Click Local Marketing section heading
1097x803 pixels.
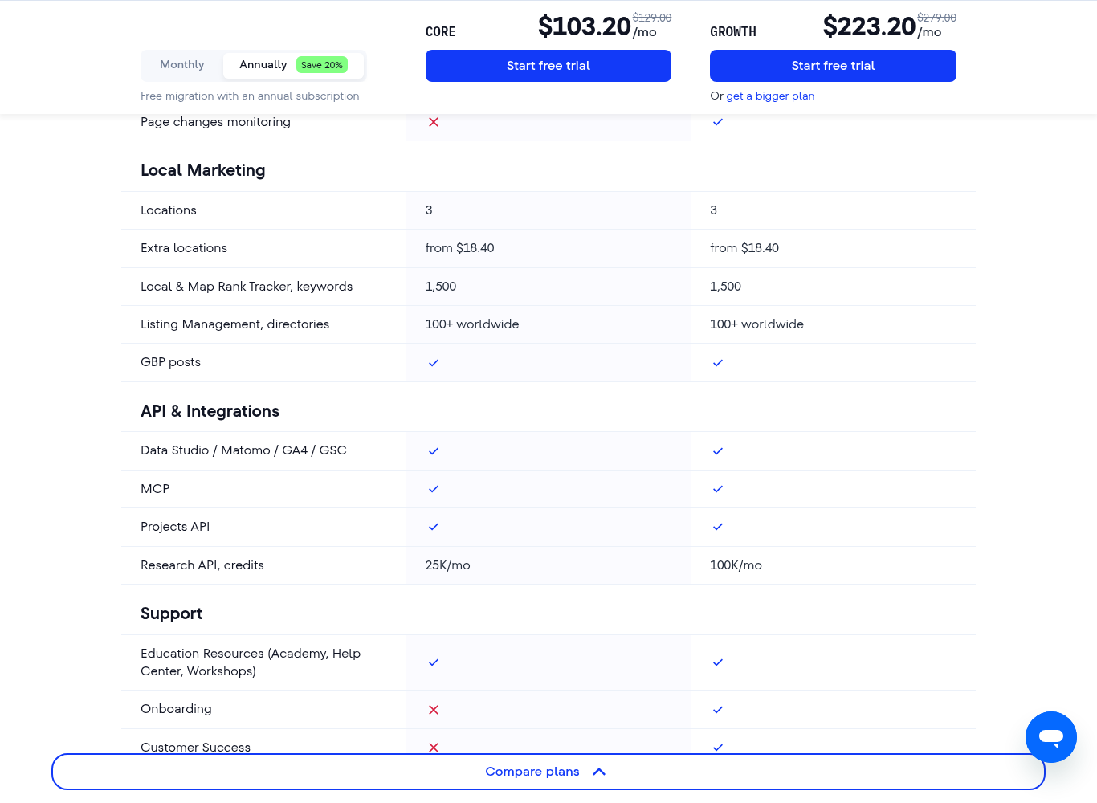pyautogui.click(x=202, y=170)
